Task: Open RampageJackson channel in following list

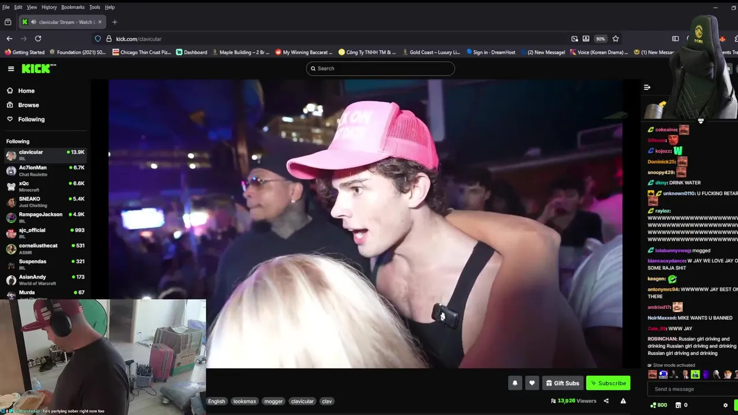Action: tap(45, 217)
